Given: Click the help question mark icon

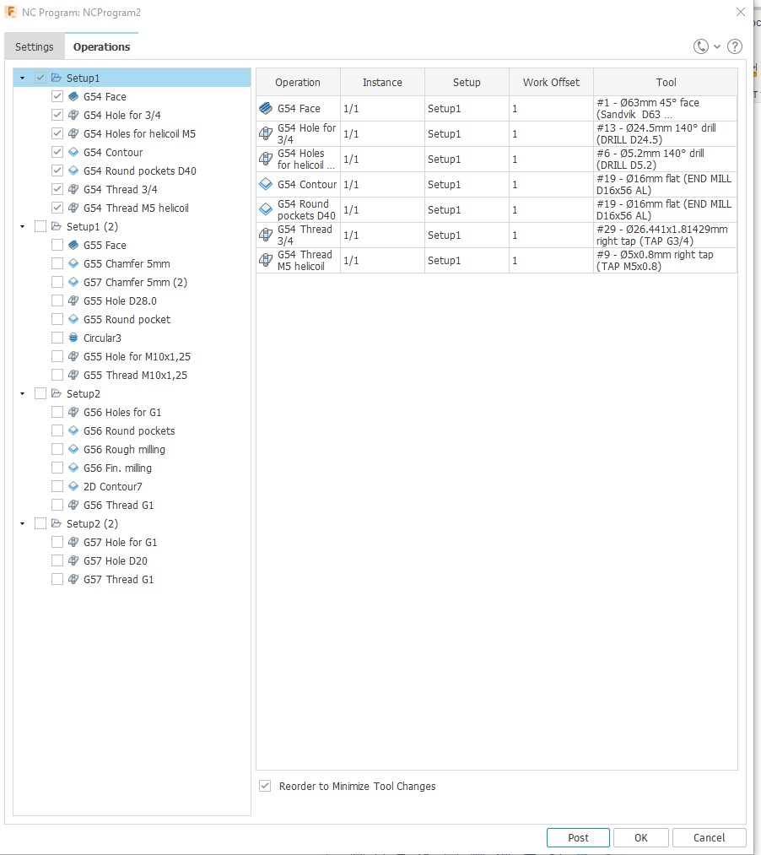Looking at the screenshot, I should click(x=734, y=46).
